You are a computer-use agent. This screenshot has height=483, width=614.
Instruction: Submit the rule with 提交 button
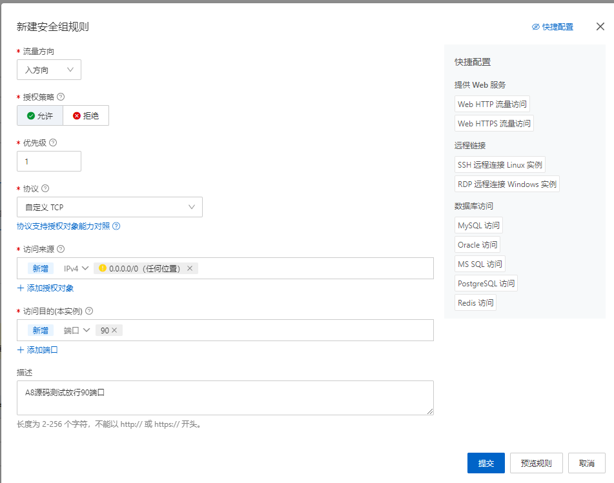coord(486,462)
